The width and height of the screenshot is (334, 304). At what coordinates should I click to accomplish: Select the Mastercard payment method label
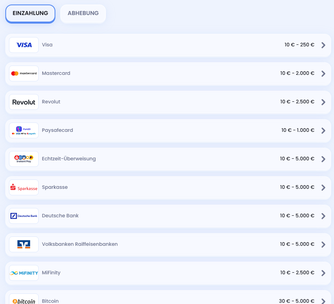pos(56,73)
